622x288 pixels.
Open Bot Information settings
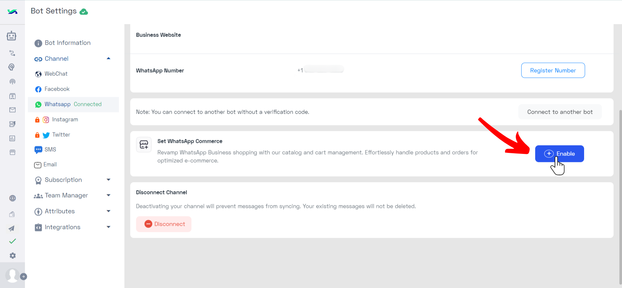pos(63,43)
